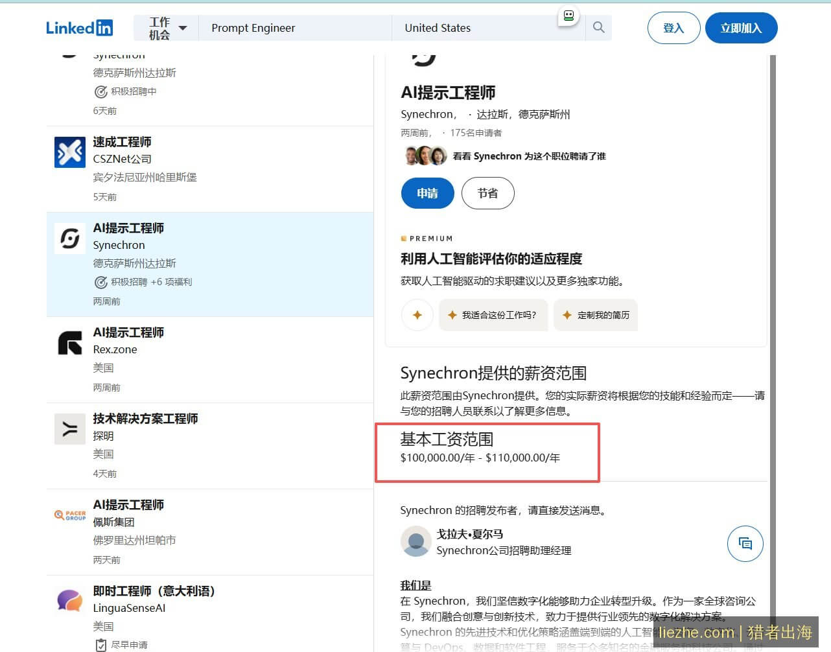This screenshot has height=652, width=831.
Task: Click the 立即加入 join button
Action: coord(741,28)
